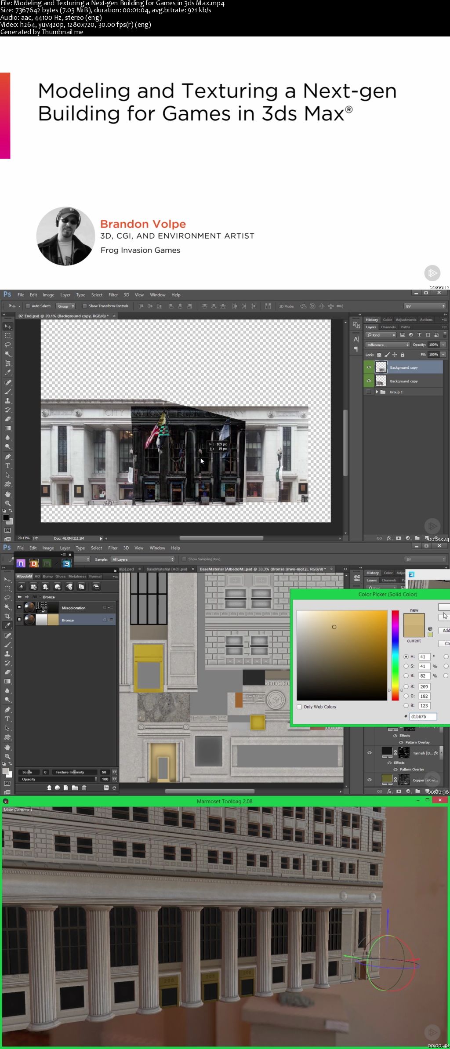This screenshot has width=450, height=1049.
Task: Open BV workspace dropdown in 02_End.psd window
Action: point(425,306)
